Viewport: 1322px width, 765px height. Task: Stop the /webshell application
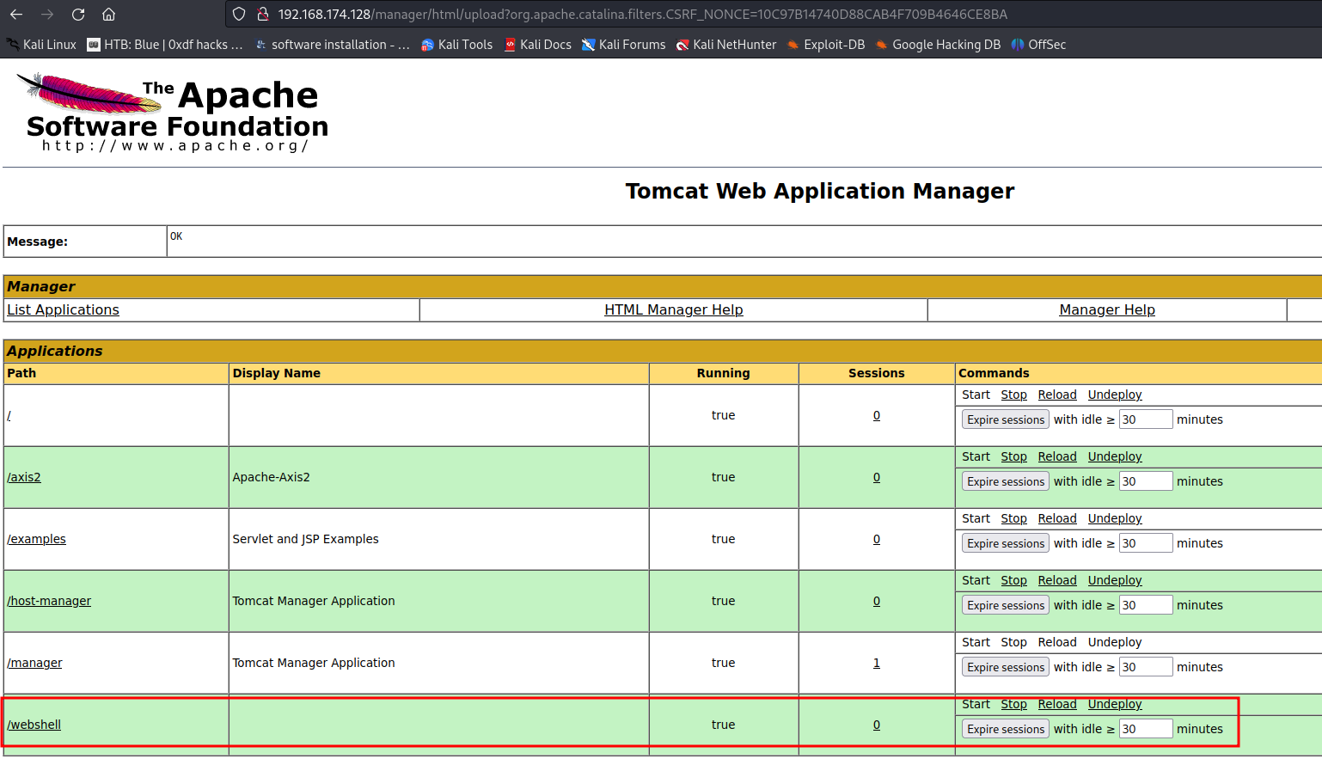(x=1013, y=704)
